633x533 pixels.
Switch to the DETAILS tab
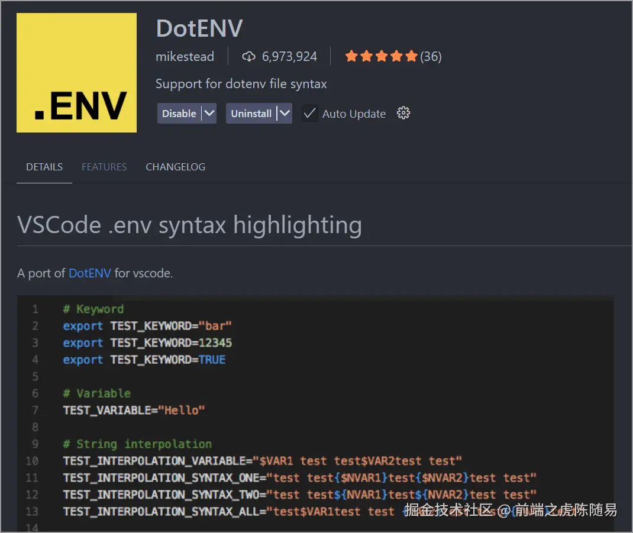[44, 167]
